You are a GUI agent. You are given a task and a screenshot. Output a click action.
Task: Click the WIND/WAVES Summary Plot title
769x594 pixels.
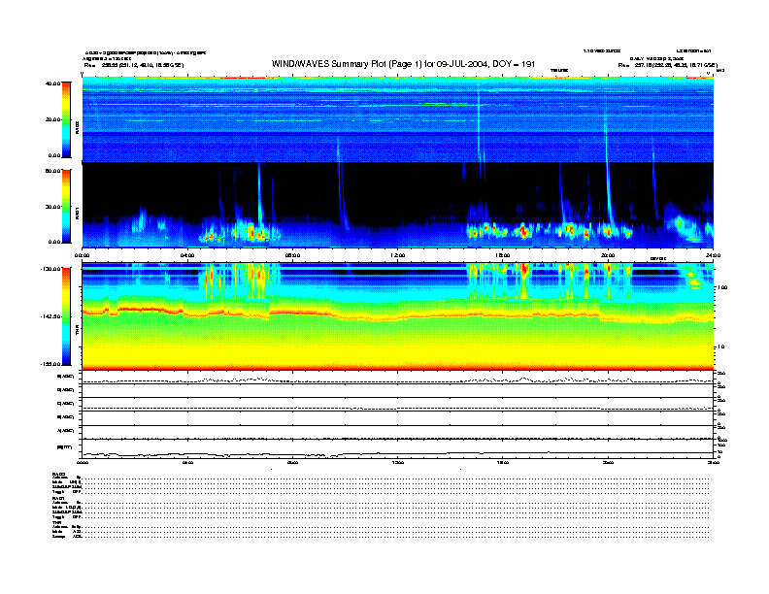[397, 64]
